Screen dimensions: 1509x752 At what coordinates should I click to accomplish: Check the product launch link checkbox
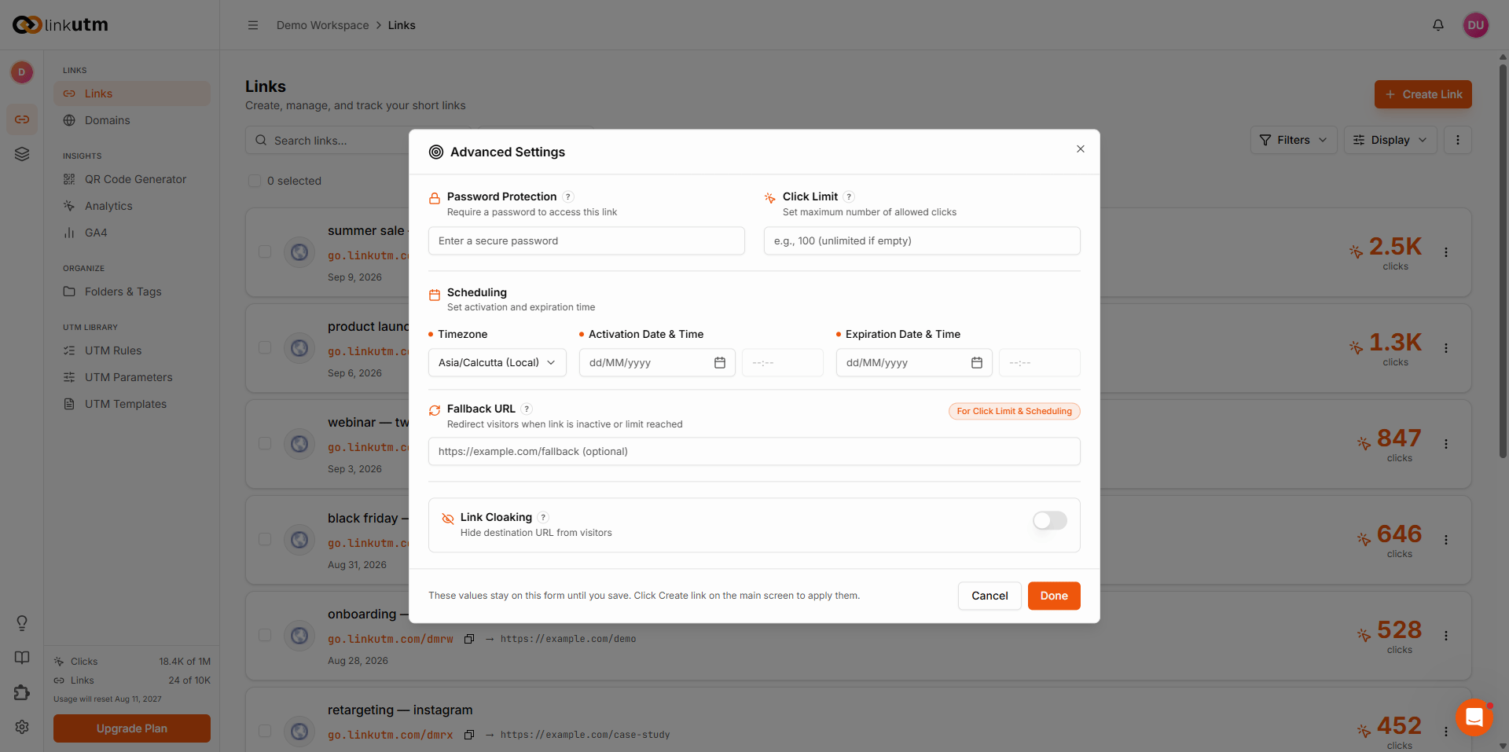pos(265,348)
